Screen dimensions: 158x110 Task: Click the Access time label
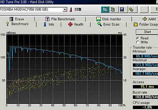(138, 82)
